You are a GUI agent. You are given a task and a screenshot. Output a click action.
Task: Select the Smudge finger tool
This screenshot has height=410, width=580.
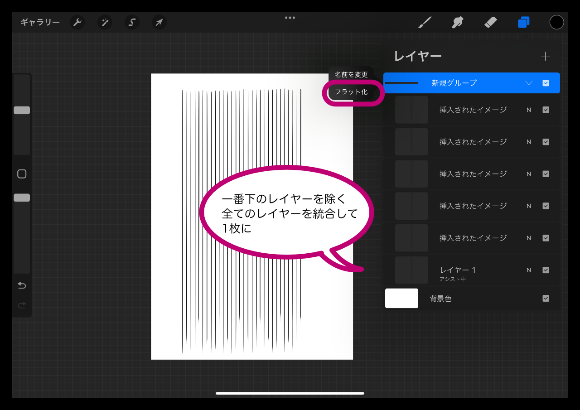(458, 22)
